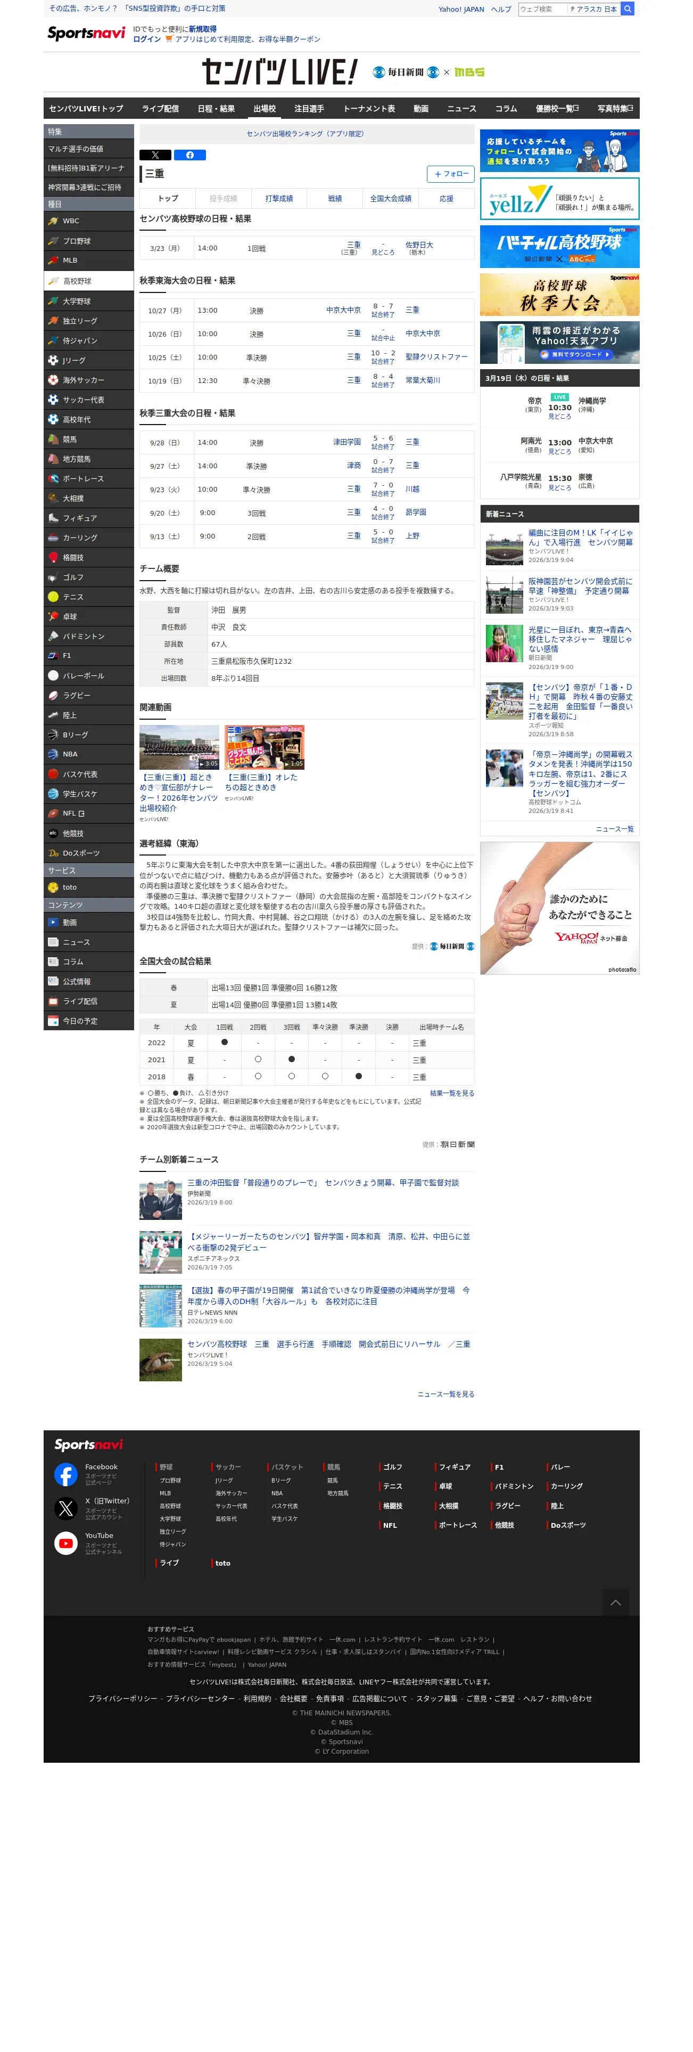Open 競馬 sidebar icon
Screen dimensions: 693x2052
coord(53,439)
